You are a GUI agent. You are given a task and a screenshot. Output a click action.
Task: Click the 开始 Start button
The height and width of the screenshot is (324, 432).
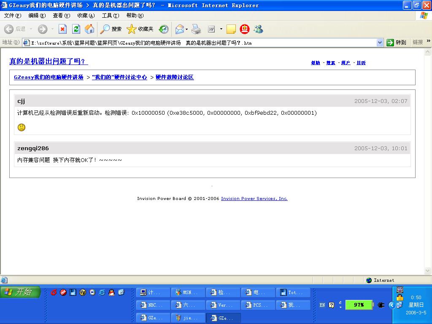pyautogui.click(x=20, y=292)
